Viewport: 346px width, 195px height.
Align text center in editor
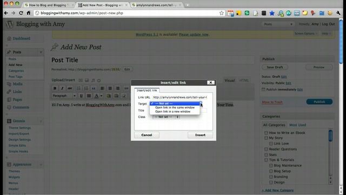coord(110,88)
